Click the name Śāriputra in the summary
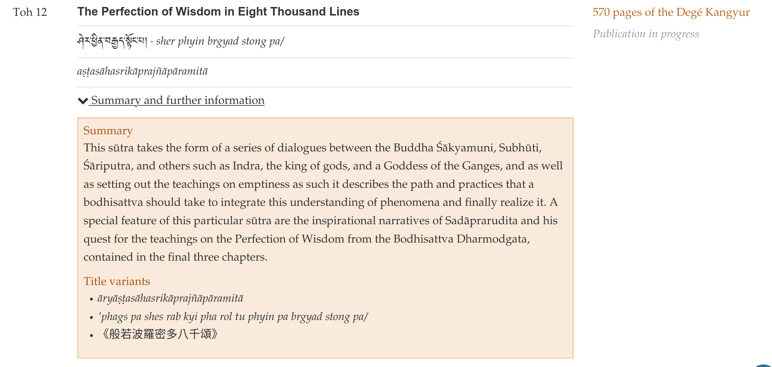 point(107,166)
